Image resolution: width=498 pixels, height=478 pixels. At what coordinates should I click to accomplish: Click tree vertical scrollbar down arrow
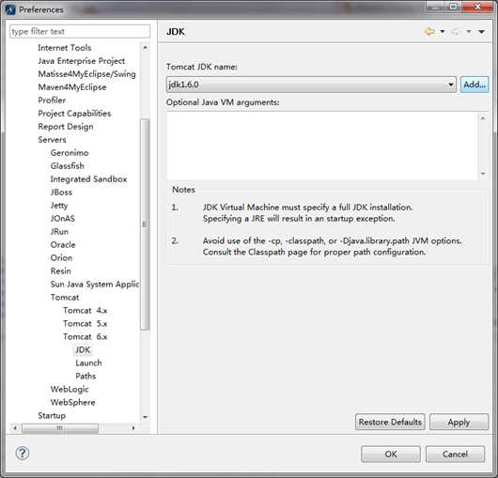145,417
